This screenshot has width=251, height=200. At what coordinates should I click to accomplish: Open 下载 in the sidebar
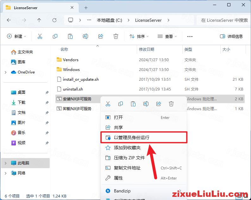coord(18,103)
